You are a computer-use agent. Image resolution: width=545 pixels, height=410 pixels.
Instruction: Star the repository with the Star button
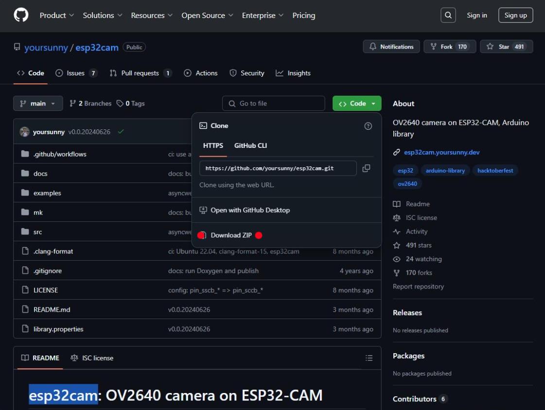tap(507, 47)
